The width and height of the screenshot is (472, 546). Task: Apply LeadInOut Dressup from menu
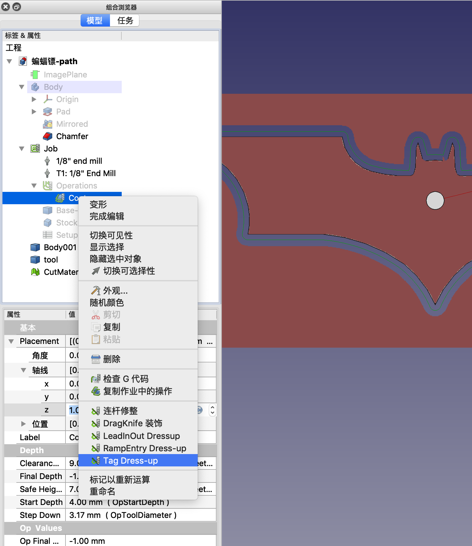tap(138, 436)
